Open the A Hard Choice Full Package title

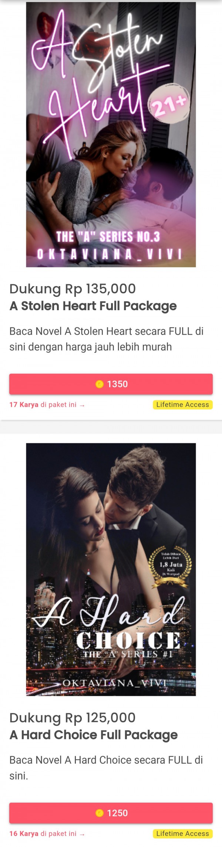coord(93,735)
